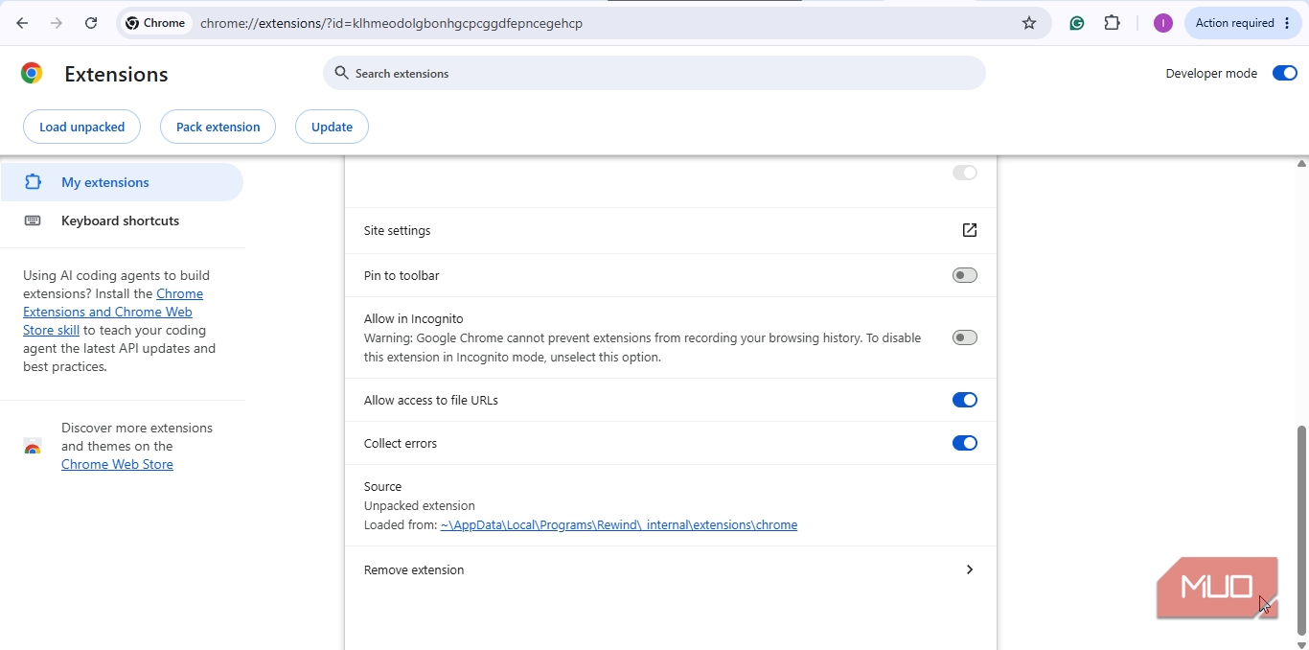Enable Pin to toolbar
Image resolution: width=1309 pixels, height=650 pixels.
tap(965, 275)
